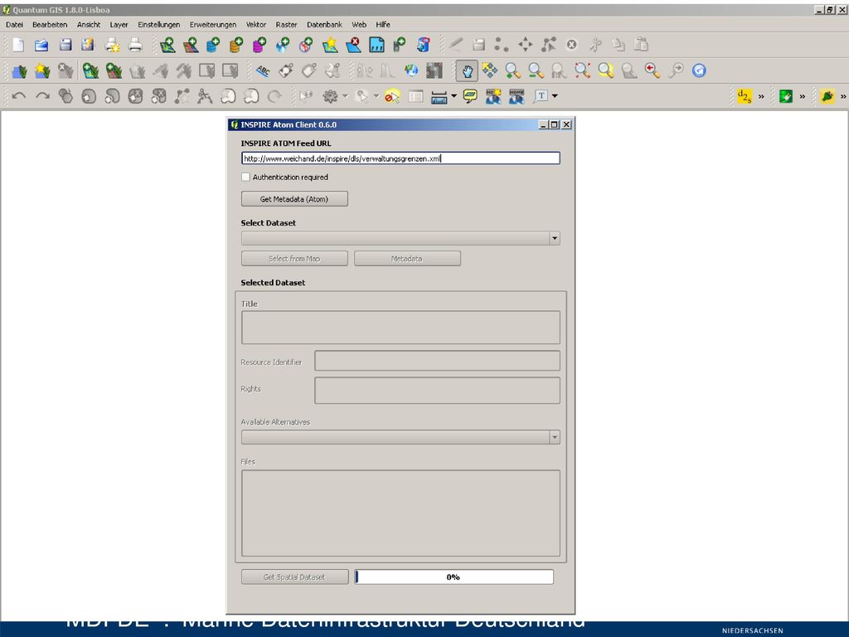Click inside the Files list box
Viewport: 849px width, 637px height.
point(400,513)
